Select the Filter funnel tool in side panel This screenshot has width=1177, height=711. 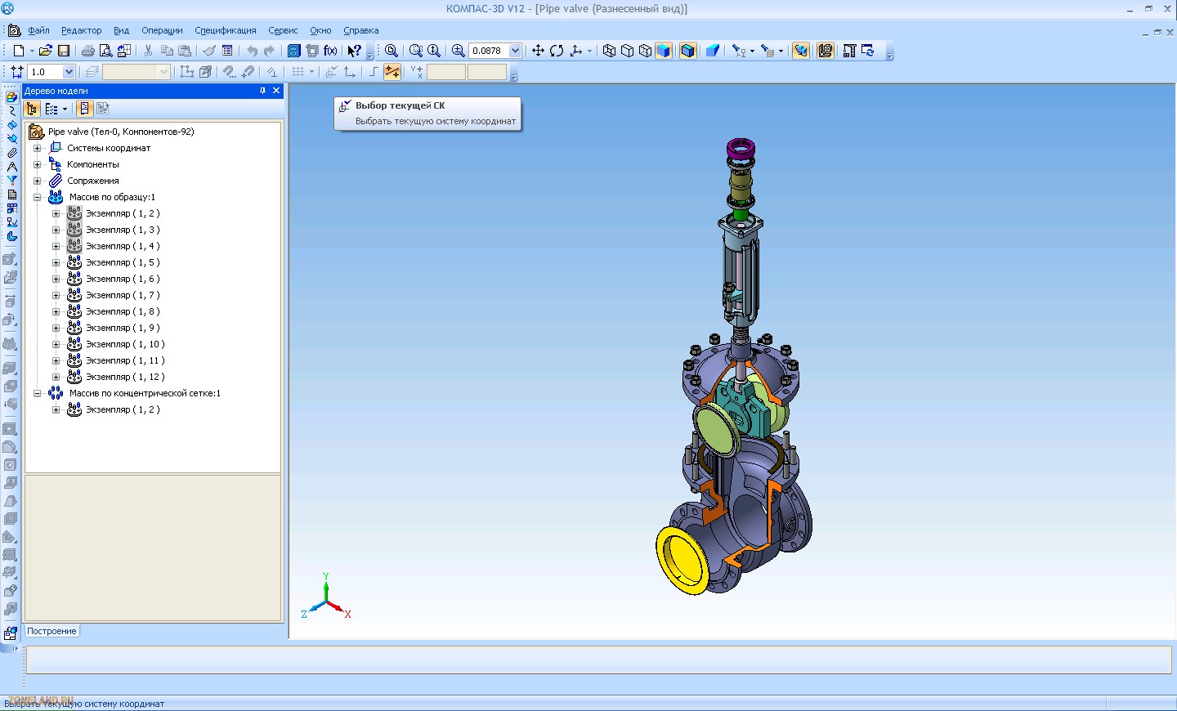(11, 181)
